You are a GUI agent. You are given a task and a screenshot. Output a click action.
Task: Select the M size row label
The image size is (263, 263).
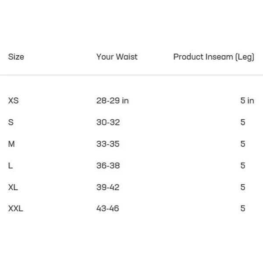(11, 144)
